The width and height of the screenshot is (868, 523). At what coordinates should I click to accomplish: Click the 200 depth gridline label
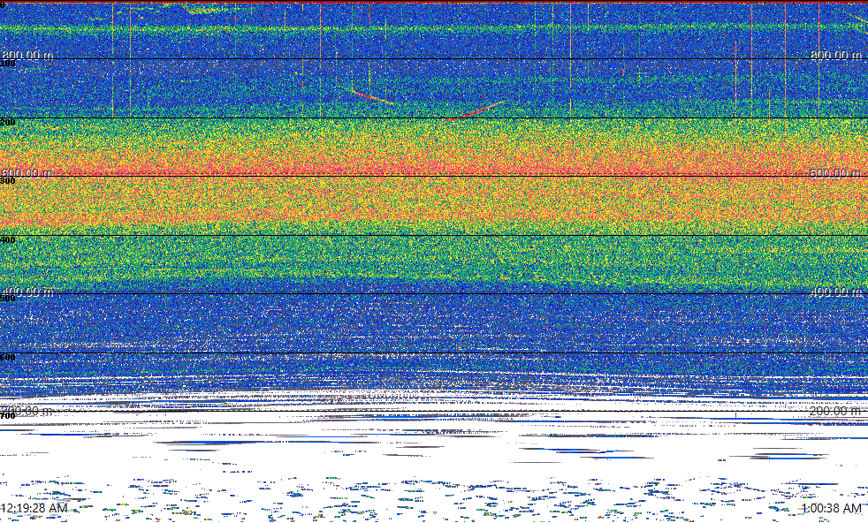point(8,122)
